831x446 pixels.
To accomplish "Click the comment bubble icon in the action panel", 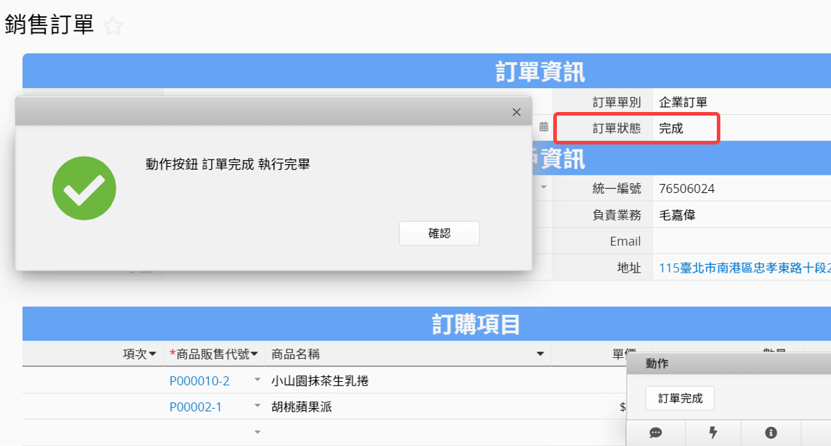I will tap(655, 433).
